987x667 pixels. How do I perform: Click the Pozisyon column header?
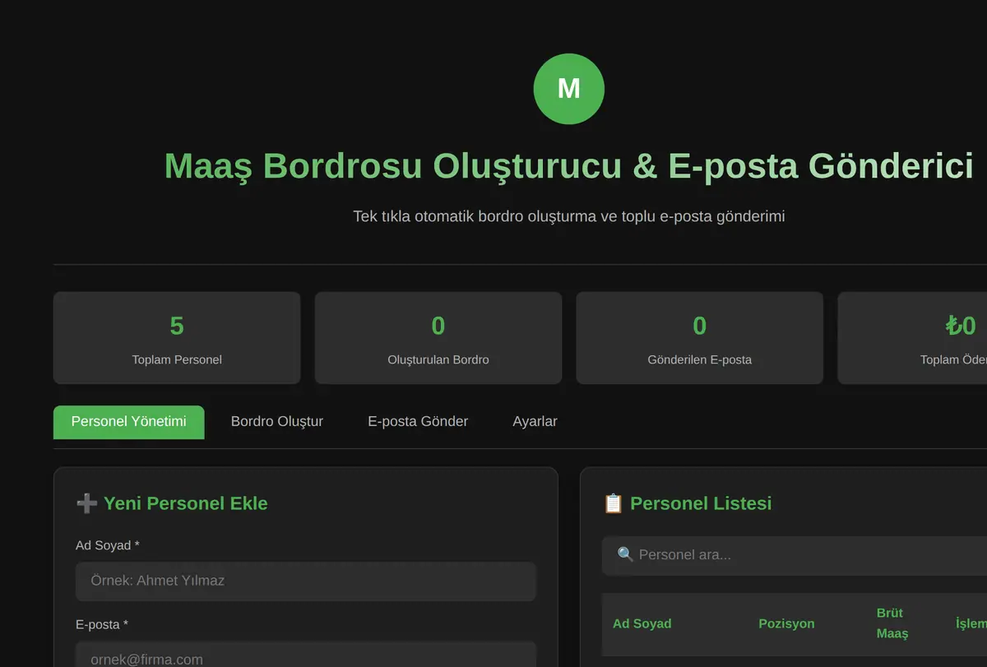(x=786, y=624)
